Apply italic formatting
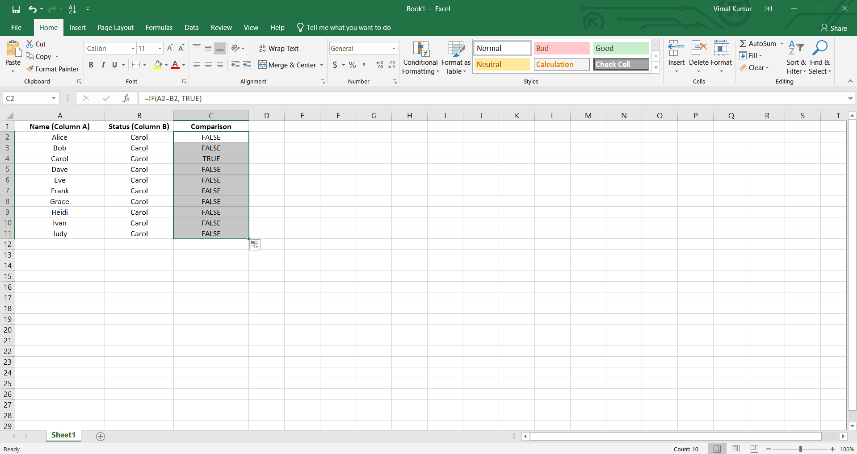The height and width of the screenshot is (454, 857). [103, 65]
